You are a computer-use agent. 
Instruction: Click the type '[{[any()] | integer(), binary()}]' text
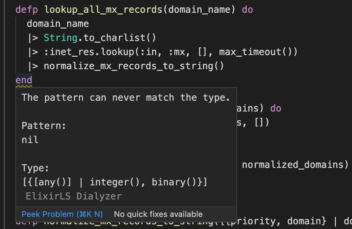[x=114, y=182]
